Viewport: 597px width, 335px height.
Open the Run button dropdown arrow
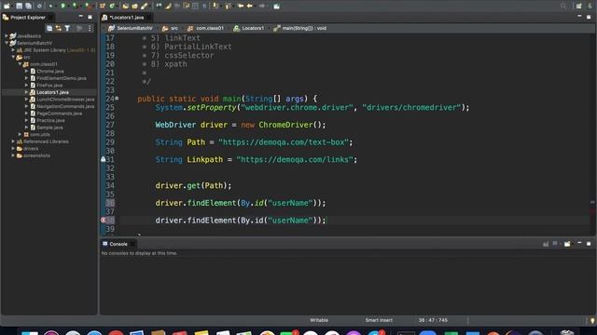tap(68, 6)
